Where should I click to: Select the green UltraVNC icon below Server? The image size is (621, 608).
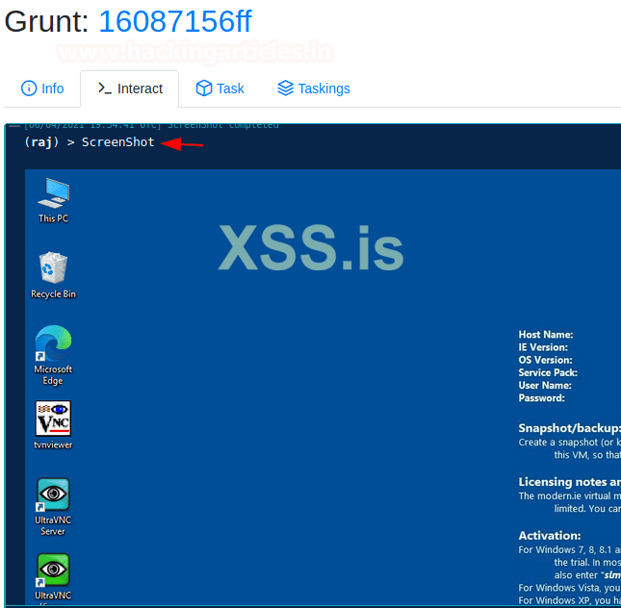[53, 570]
